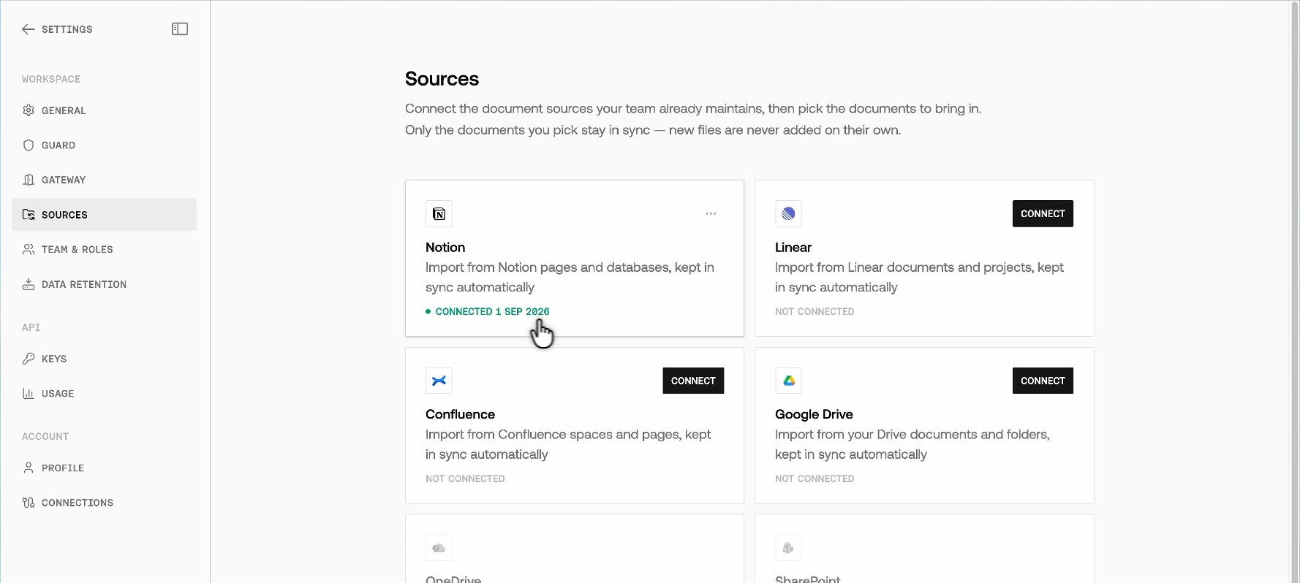Click the Notion card description text
The image size is (1300, 583).
(x=570, y=278)
